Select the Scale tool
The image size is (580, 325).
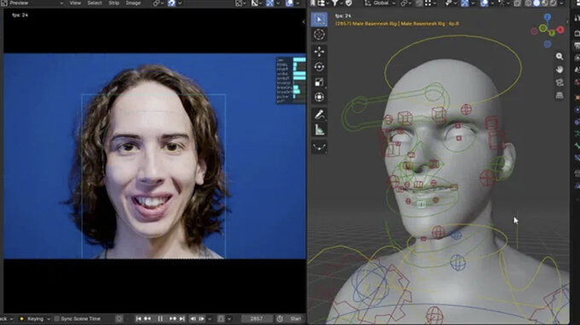click(x=319, y=82)
